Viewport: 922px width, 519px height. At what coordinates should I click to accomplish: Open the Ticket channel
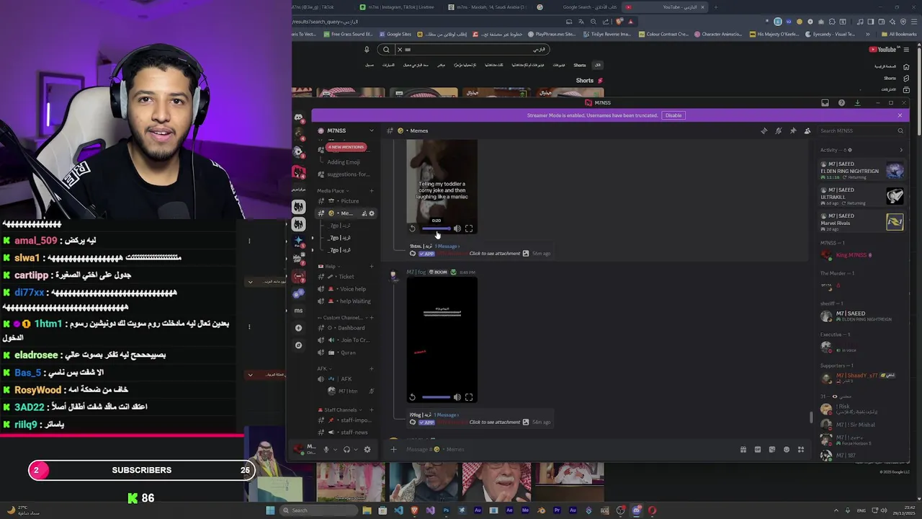(346, 277)
